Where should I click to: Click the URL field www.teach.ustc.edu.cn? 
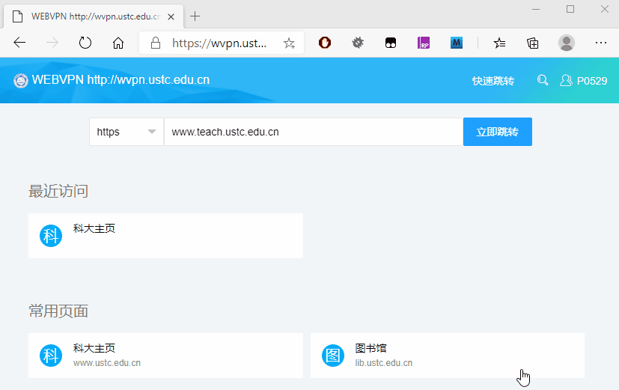(x=314, y=132)
